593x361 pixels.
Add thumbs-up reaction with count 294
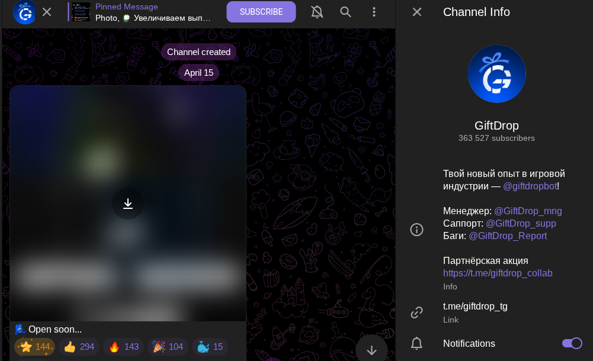[x=79, y=347]
